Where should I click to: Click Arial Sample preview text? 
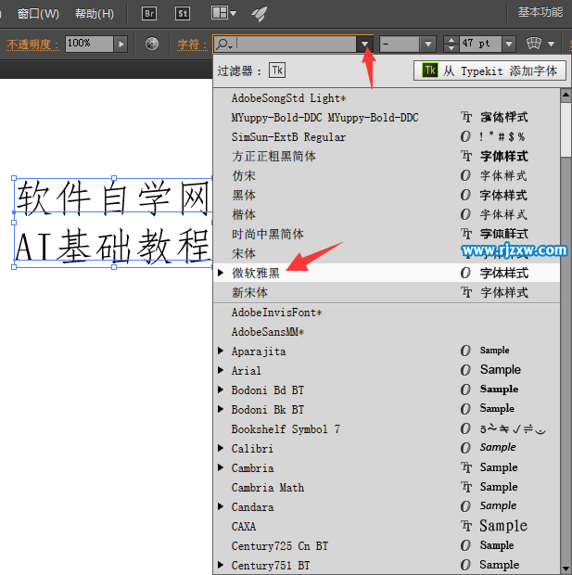point(500,370)
